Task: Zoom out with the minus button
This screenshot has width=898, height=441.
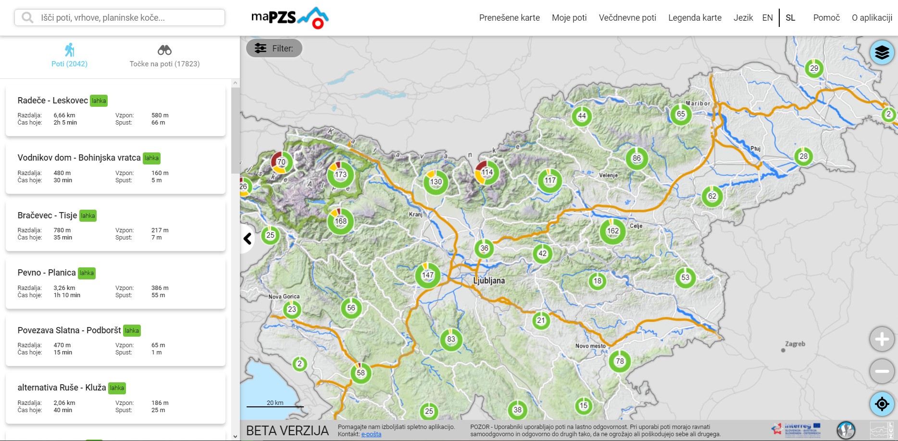Action: click(882, 371)
